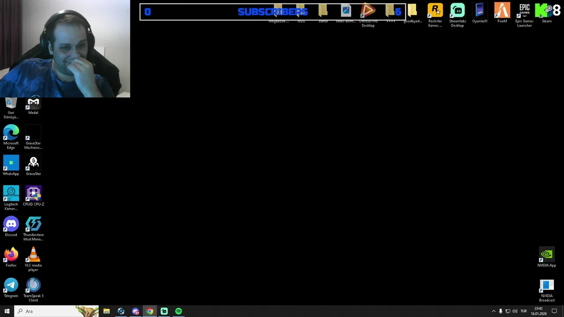
Task: Open the Windows Start menu
Action: (7, 311)
